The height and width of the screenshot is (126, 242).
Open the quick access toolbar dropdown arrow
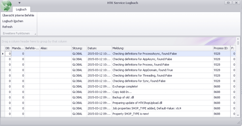click(x=19, y=3)
